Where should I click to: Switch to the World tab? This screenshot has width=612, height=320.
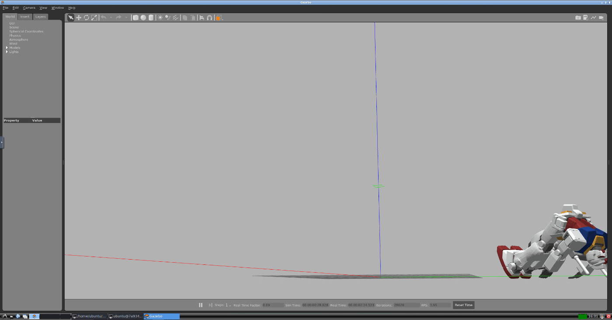[10, 17]
